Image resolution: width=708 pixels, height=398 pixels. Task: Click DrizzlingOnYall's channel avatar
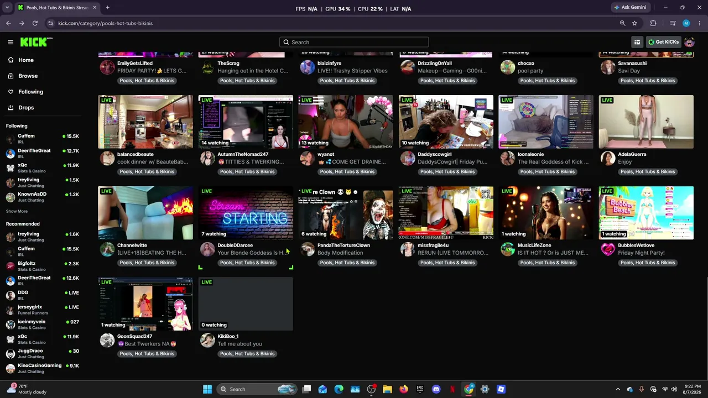tap(408, 67)
